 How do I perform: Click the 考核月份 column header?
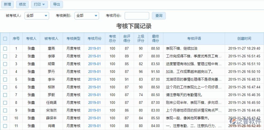(94, 39)
